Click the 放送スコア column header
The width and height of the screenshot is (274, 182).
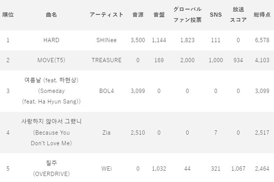point(238,14)
